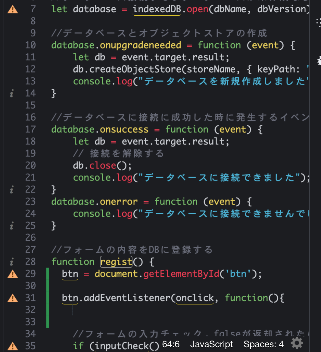
Task: Click Spaces: 4 to adjust indentation
Action: point(263,344)
